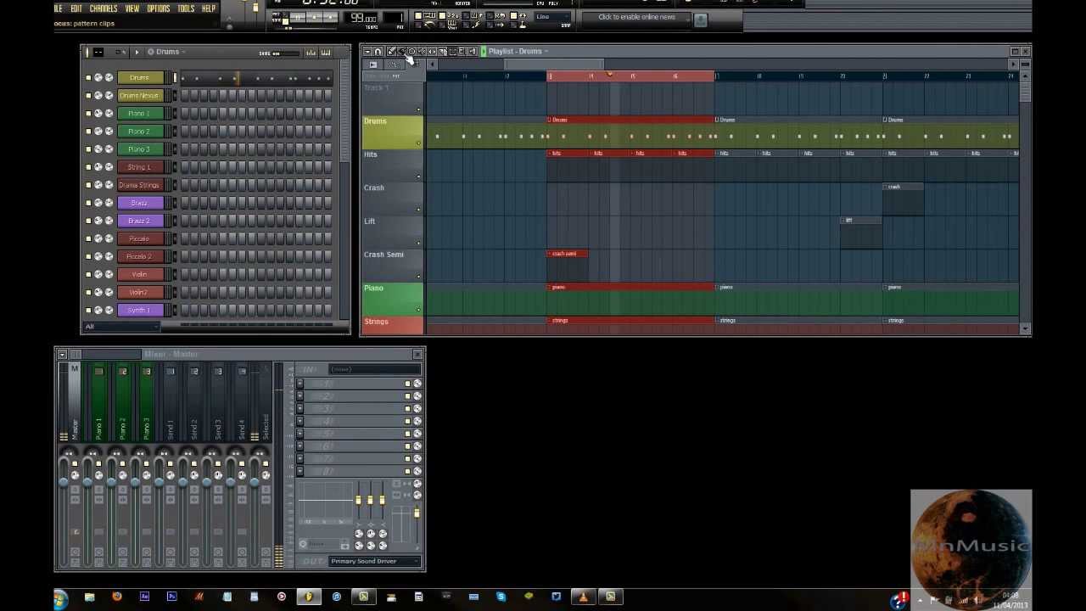Image resolution: width=1086 pixels, height=611 pixels.
Task: Mute the Drums channel LED
Action: 88,78
